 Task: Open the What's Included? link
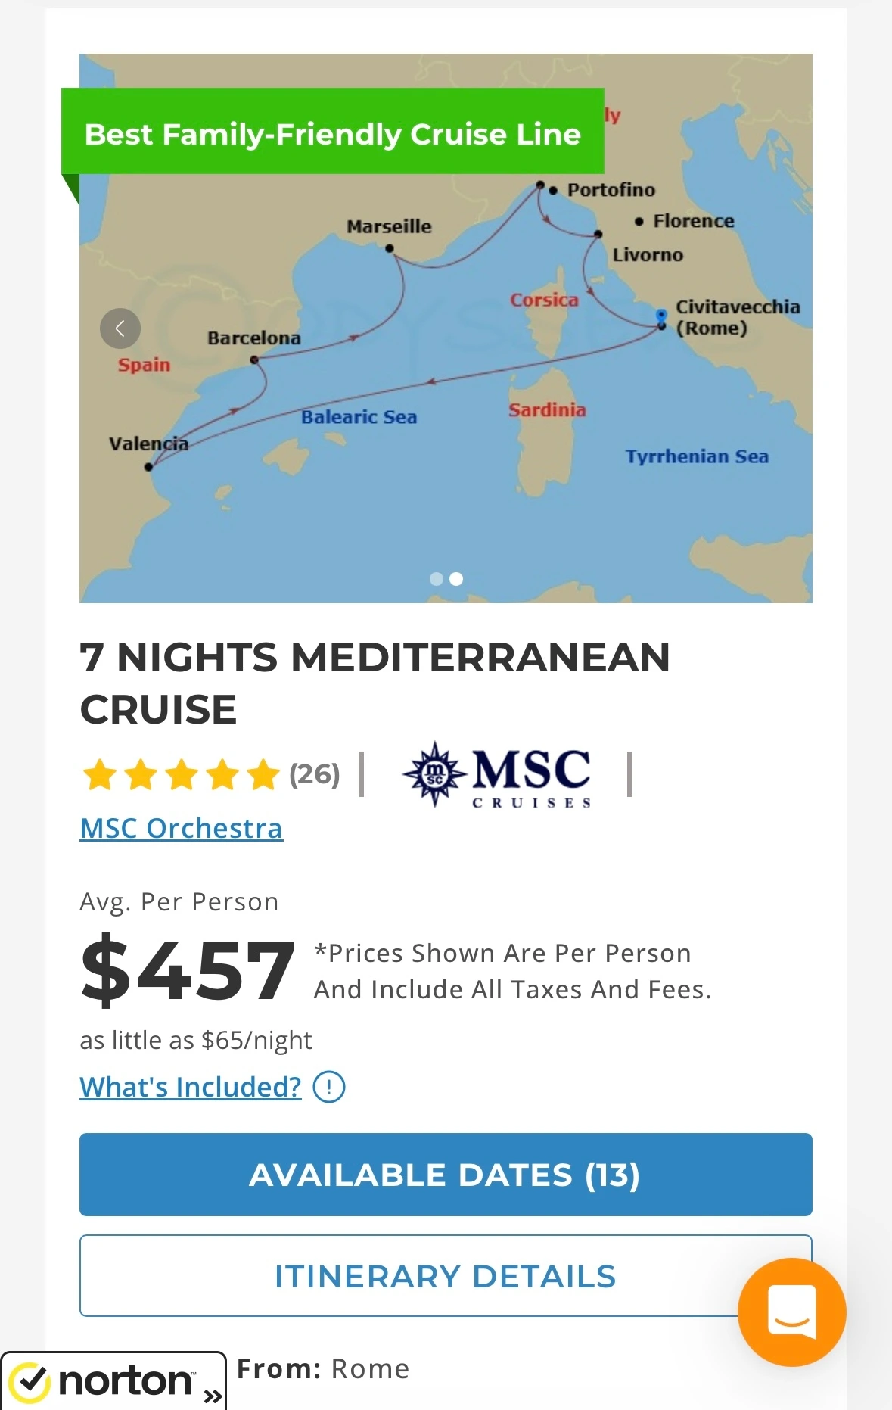[x=191, y=1087]
